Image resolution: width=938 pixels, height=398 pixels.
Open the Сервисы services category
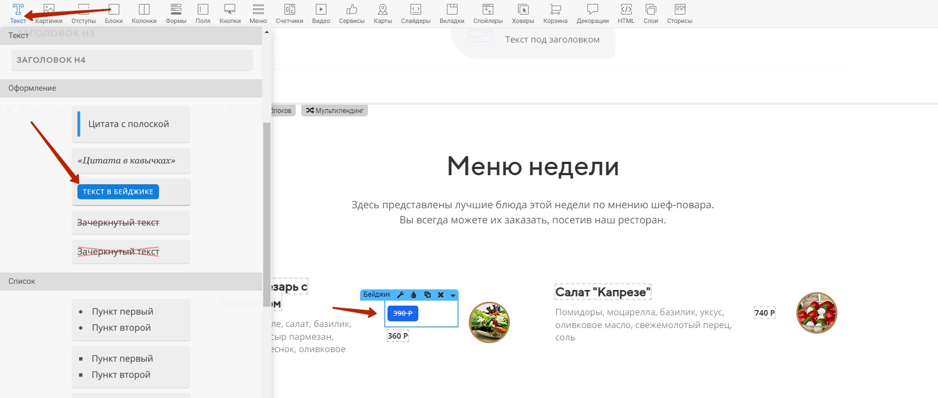(x=352, y=14)
